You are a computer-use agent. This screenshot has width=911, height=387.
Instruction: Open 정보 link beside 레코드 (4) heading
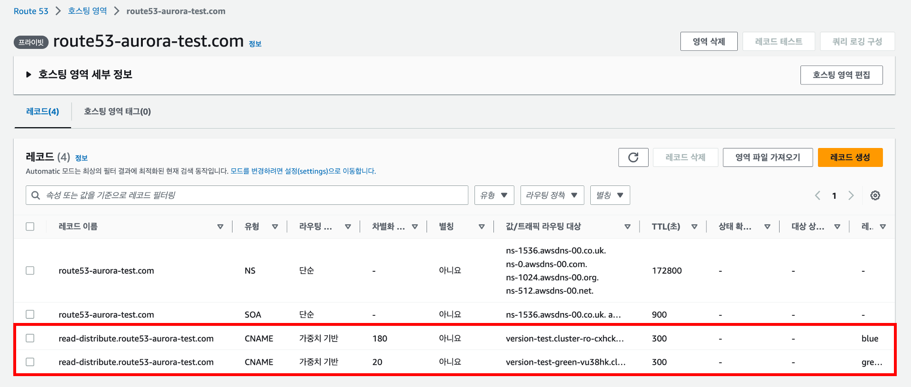pos(81,158)
